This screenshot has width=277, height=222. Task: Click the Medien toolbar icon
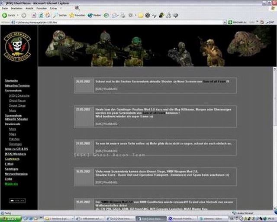[90, 15]
